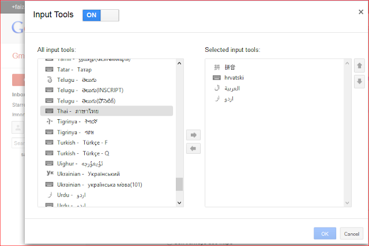
Task: Click the left arrow remove button
Action: point(194,148)
